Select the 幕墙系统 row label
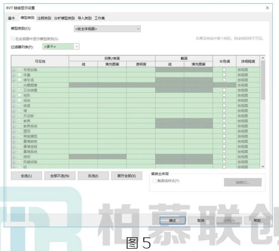Screen dimensions: 279x251 [x=30, y=152]
